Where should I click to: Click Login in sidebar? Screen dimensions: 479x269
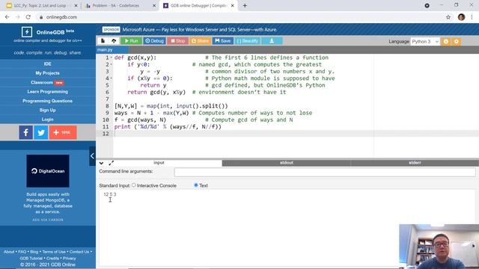(x=48, y=120)
